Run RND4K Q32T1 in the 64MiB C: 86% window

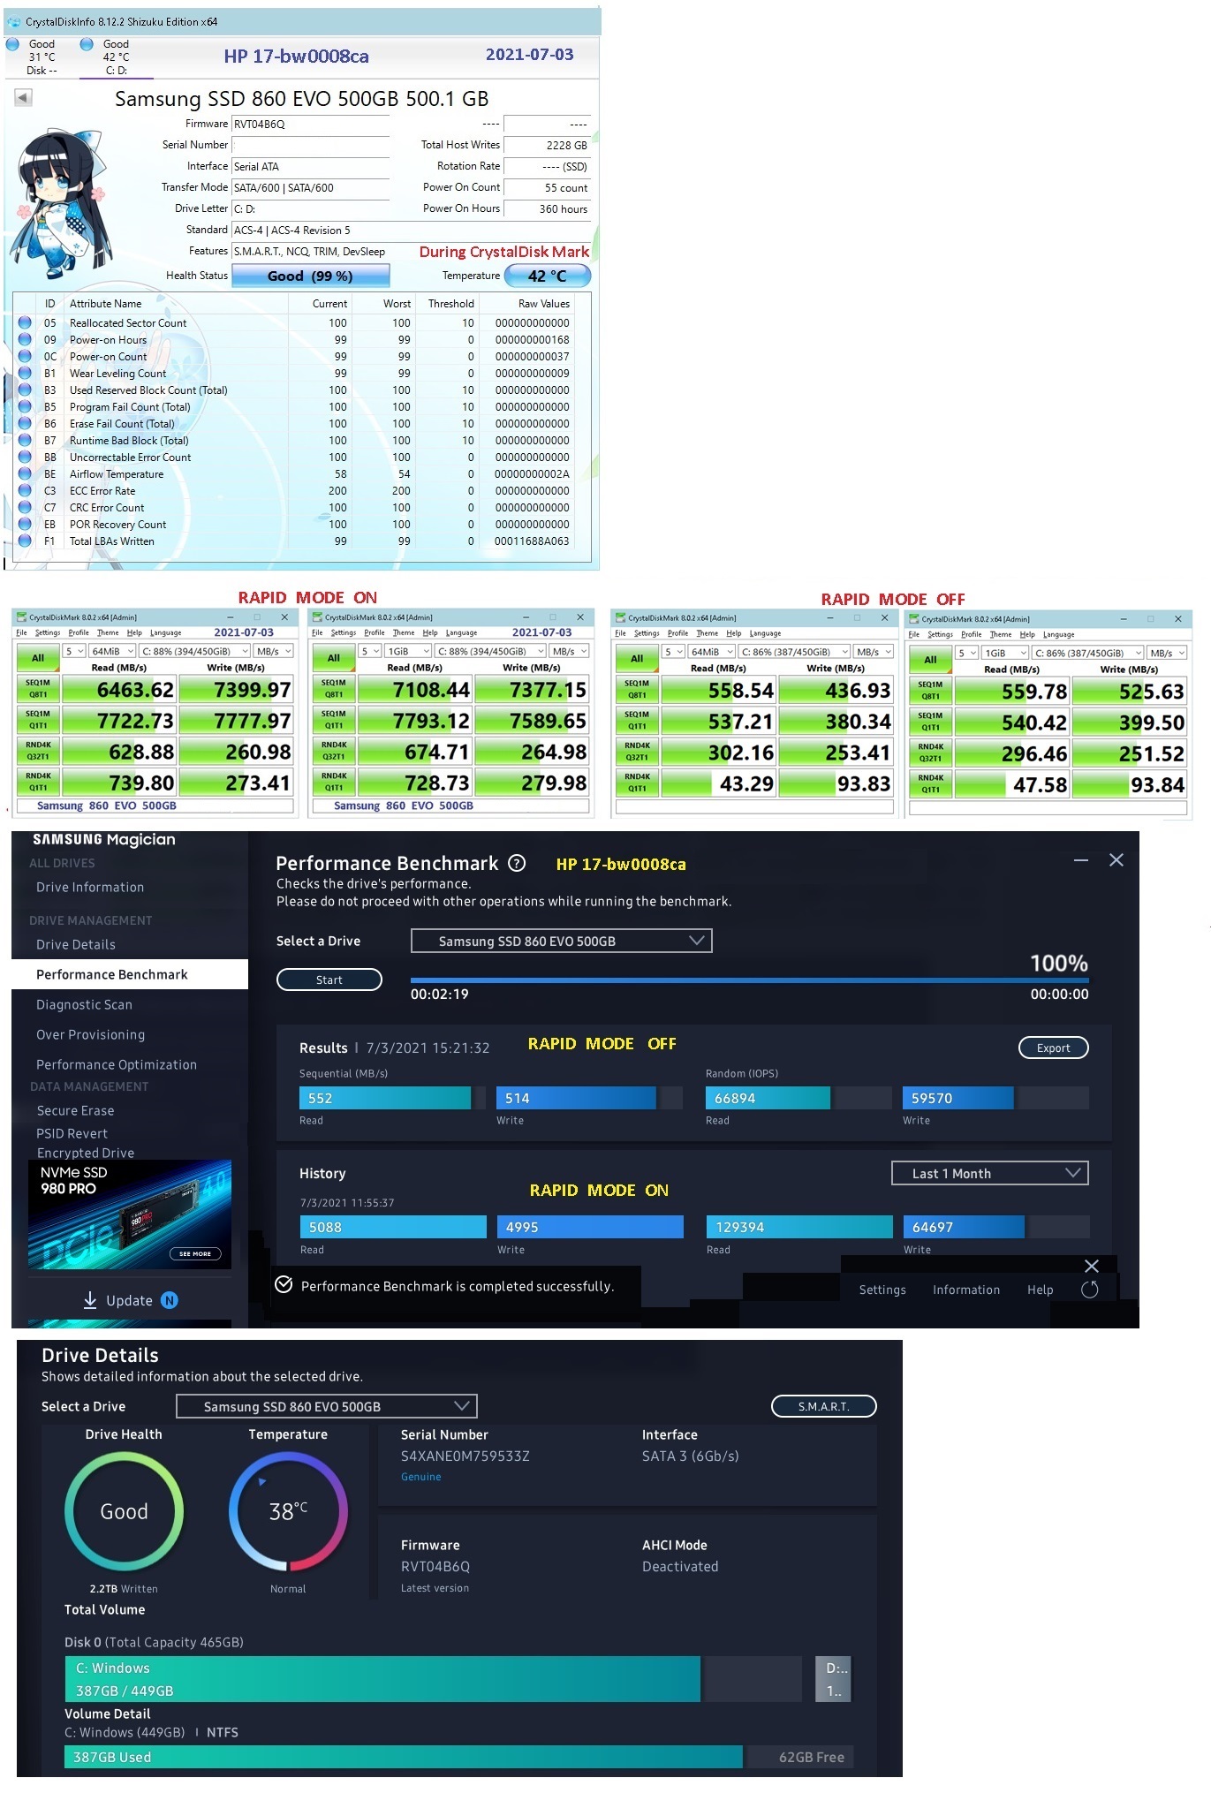(637, 752)
